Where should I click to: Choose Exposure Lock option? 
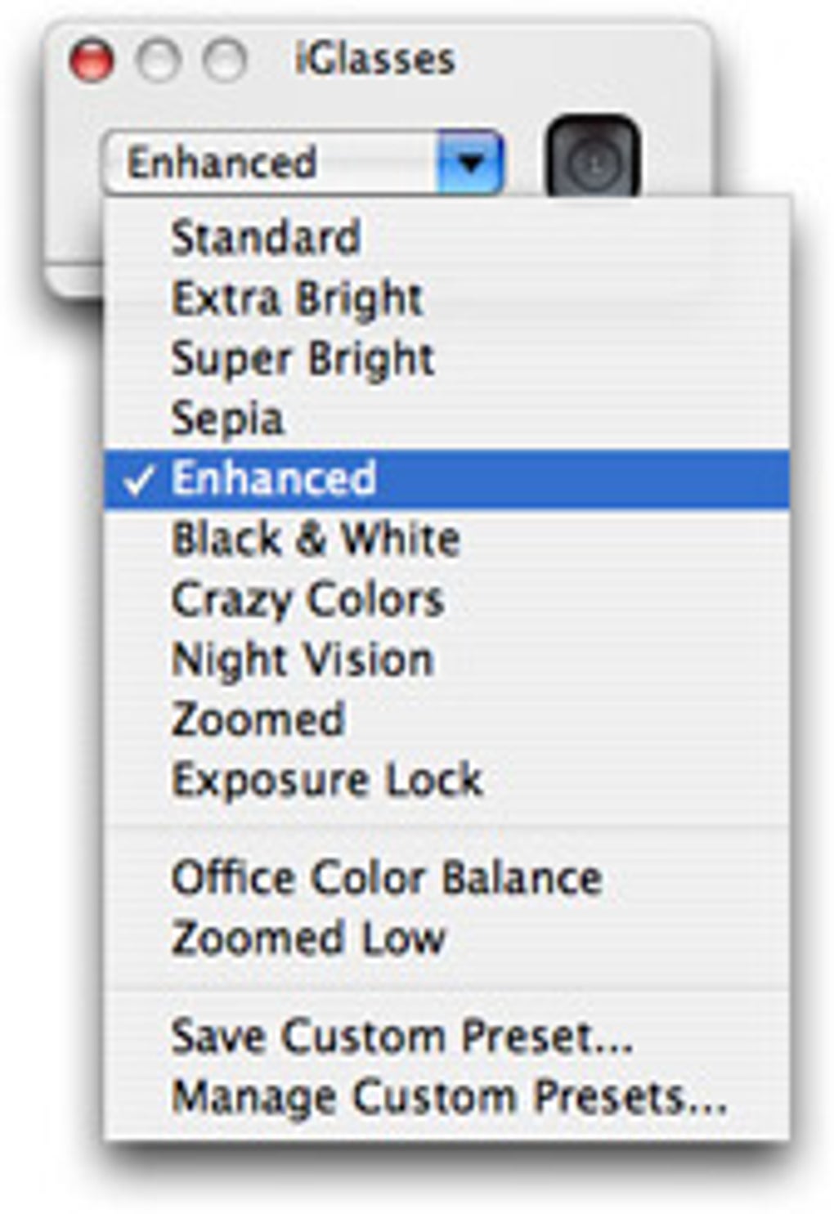pos(446,780)
